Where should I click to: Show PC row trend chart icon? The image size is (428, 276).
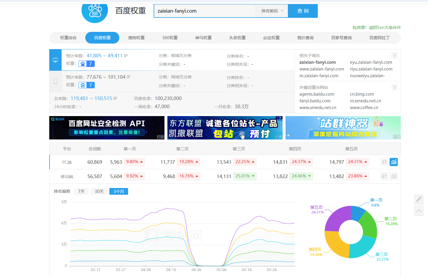(394, 162)
